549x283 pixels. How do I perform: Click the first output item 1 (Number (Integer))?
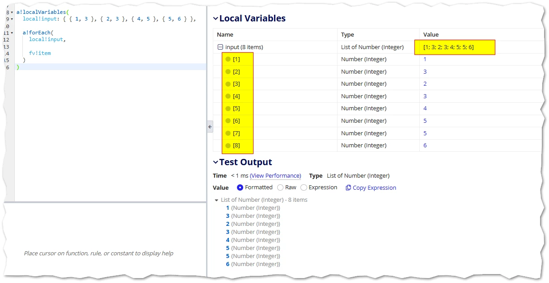(x=253, y=208)
